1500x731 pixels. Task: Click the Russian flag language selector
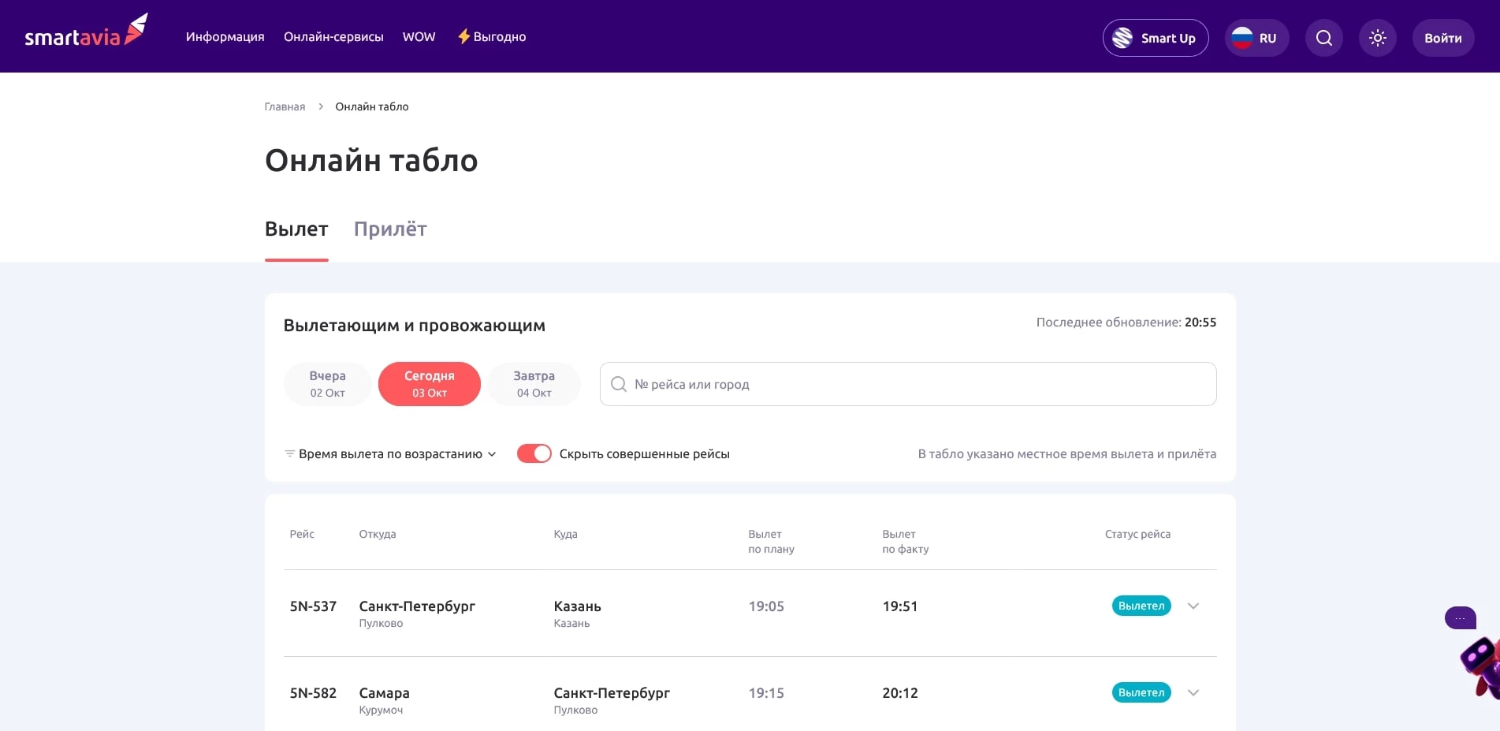pyautogui.click(x=1256, y=38)
